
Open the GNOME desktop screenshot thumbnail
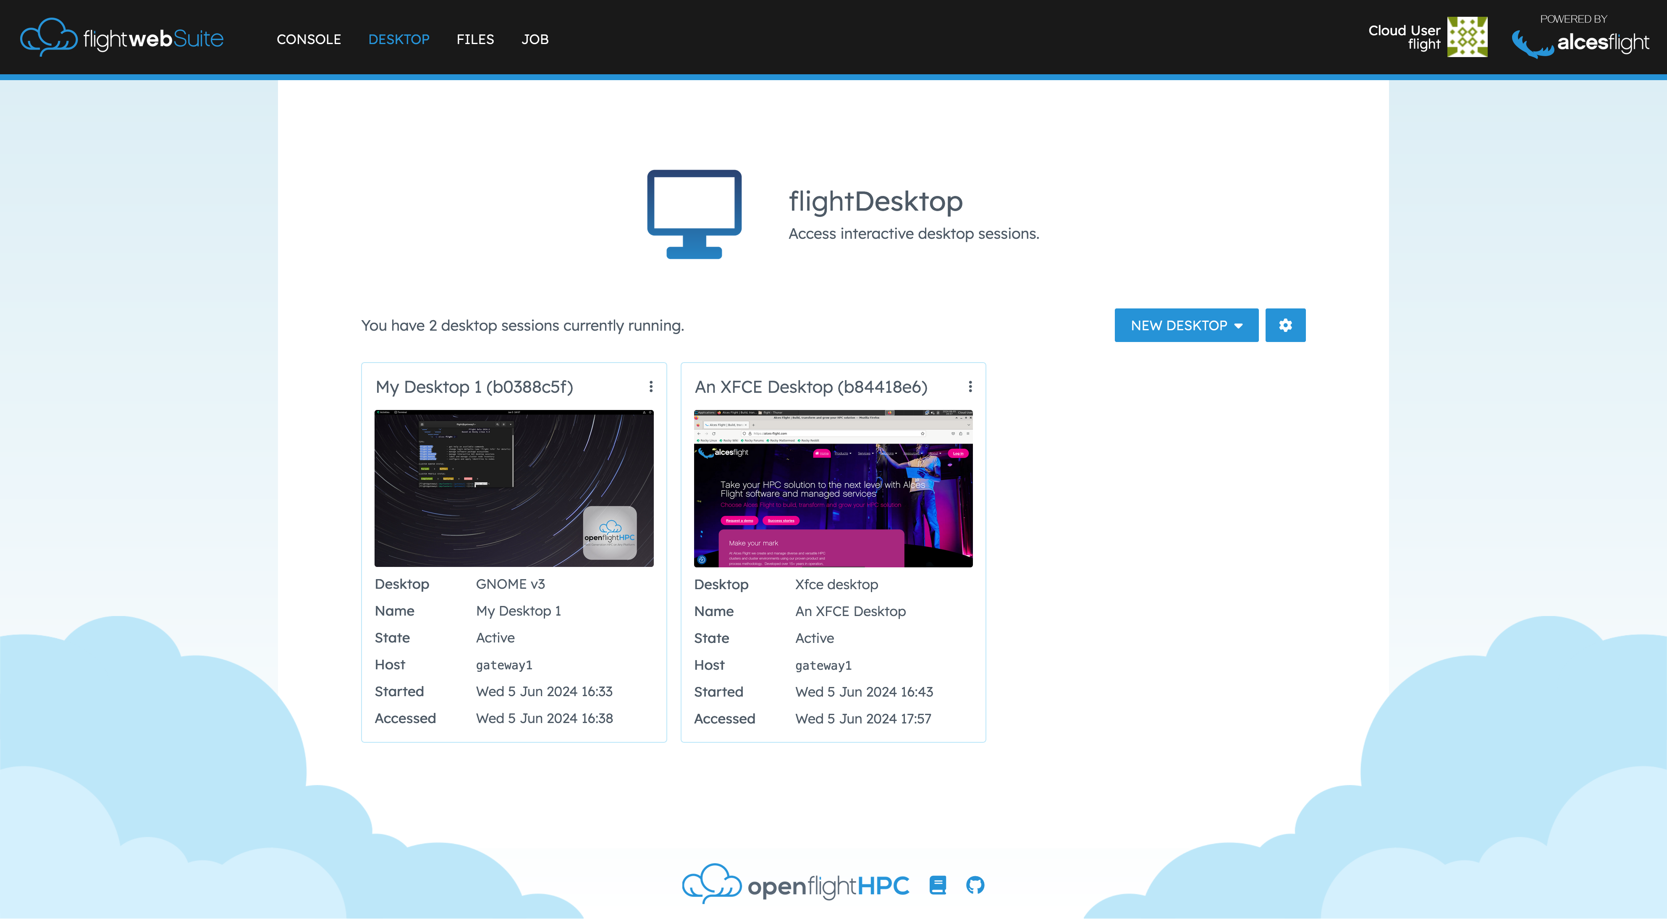[x=514, y=488]
